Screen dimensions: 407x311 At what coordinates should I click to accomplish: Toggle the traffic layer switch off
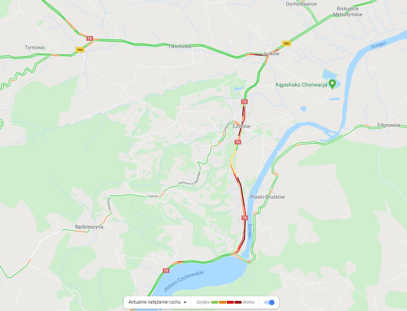click(x=269, y=302)
